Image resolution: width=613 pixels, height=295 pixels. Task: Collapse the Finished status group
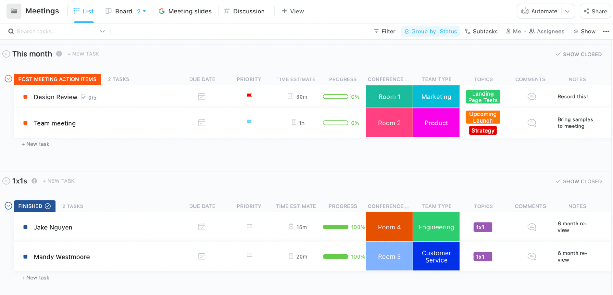tap(8, 206)
